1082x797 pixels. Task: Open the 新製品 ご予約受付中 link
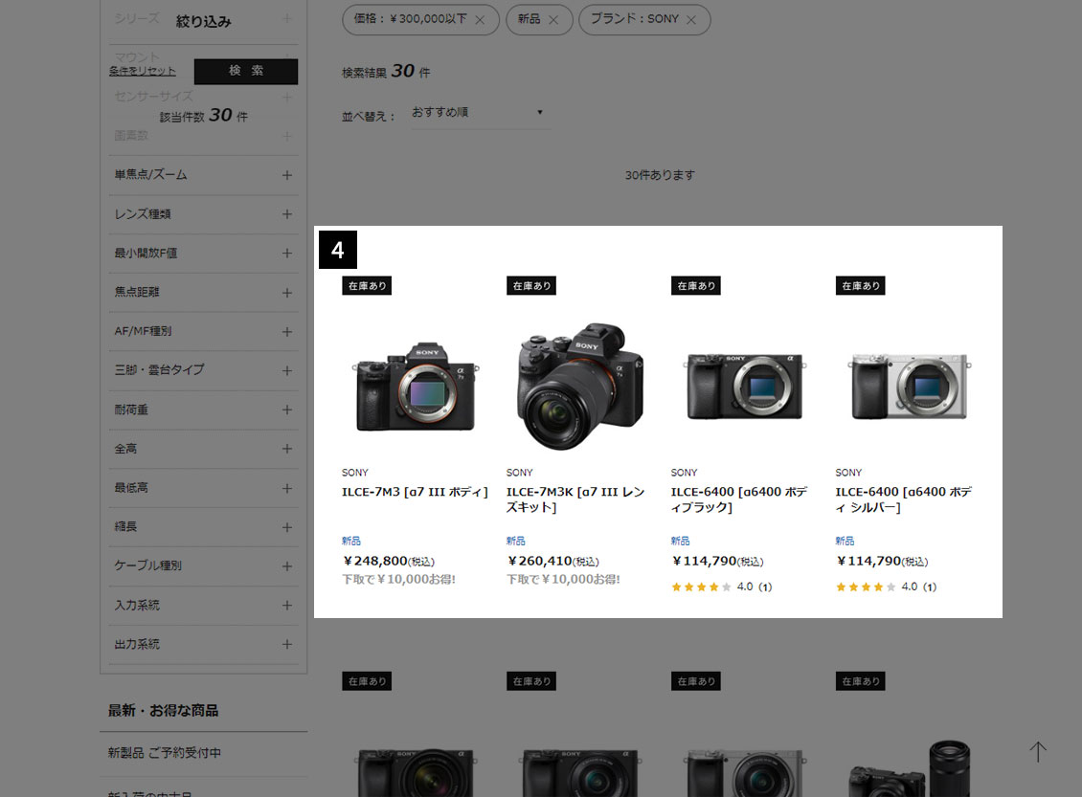(x=165, y=753)
